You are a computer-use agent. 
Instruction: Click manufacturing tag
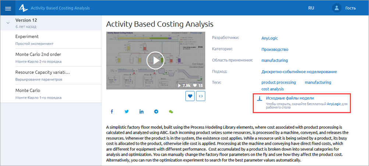(x=318, y=82)
